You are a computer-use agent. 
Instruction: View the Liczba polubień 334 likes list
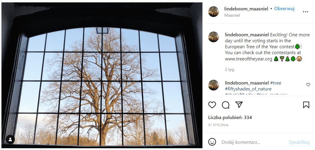point(230,118)
